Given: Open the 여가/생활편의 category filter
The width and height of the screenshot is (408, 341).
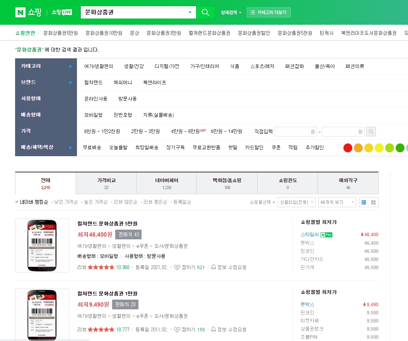Looking at the screenshot, I should point(99,66).
